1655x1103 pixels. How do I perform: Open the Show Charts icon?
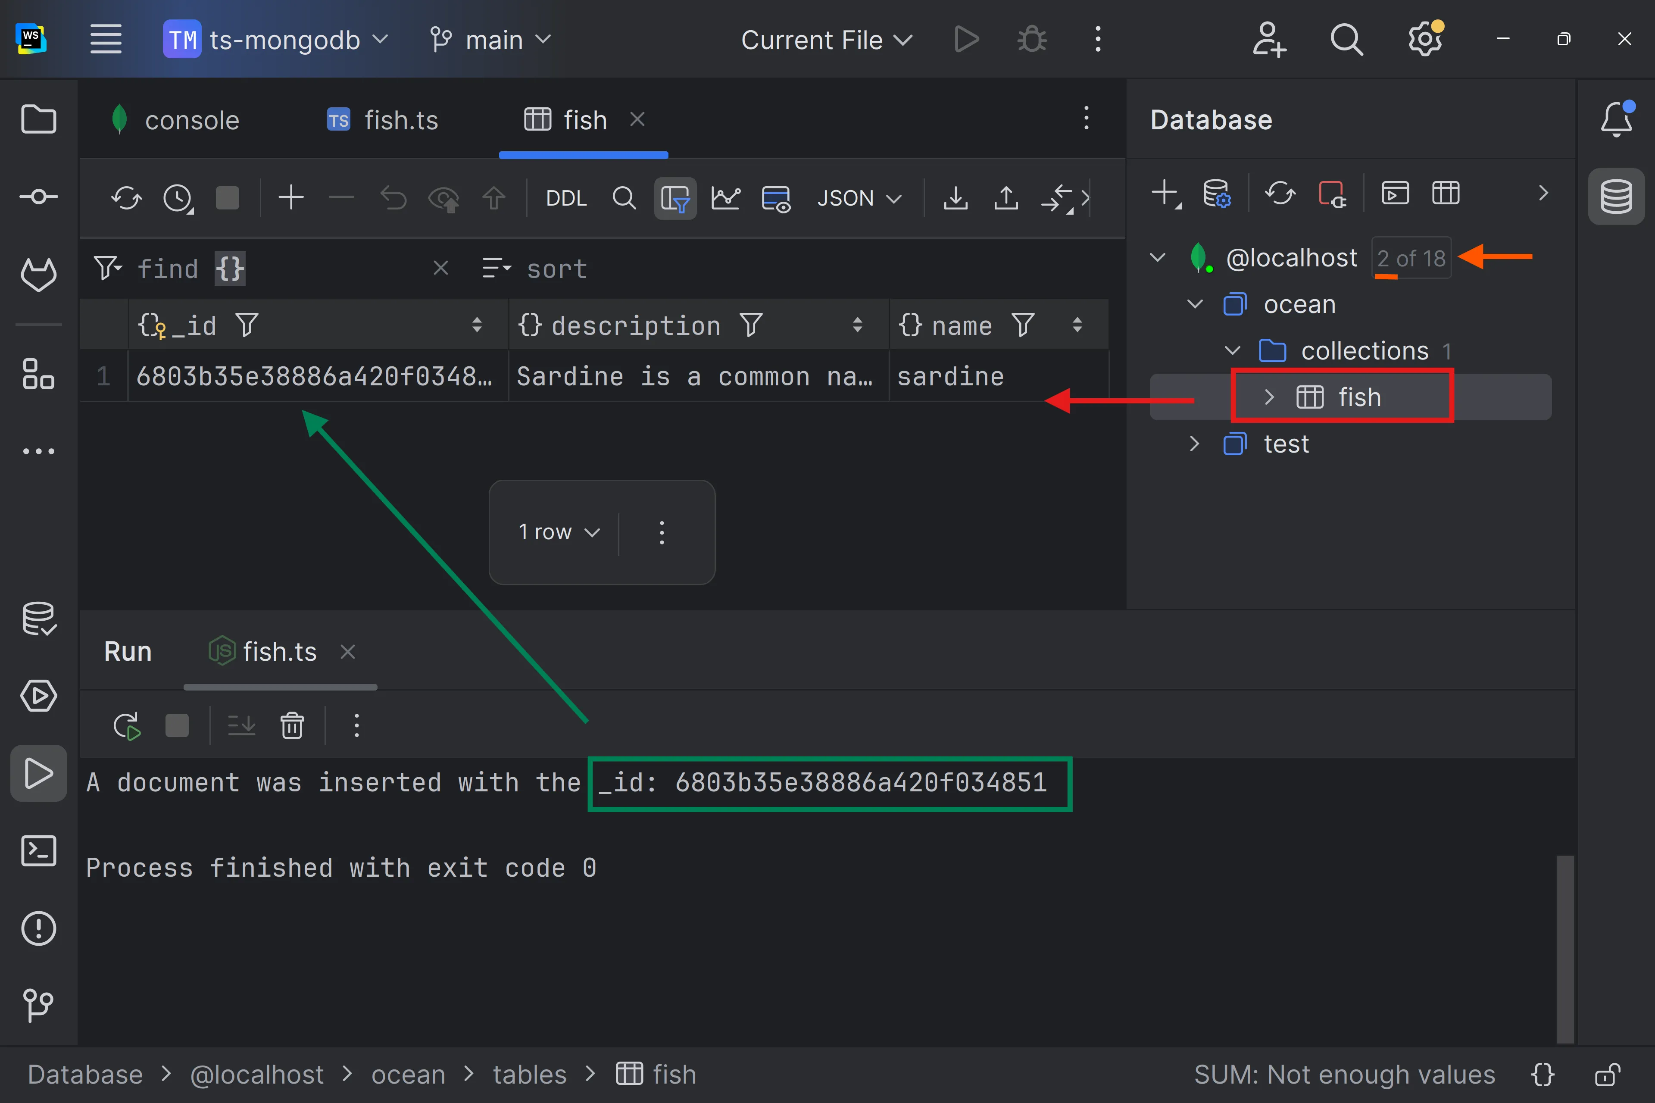pyautogui.click(x=725, y=198)
